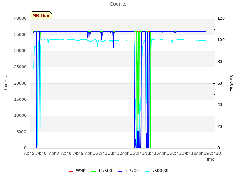Click the MB_flux label tag
The width and height of the screenshot is (237, 178).
click(x=41, y=15)
